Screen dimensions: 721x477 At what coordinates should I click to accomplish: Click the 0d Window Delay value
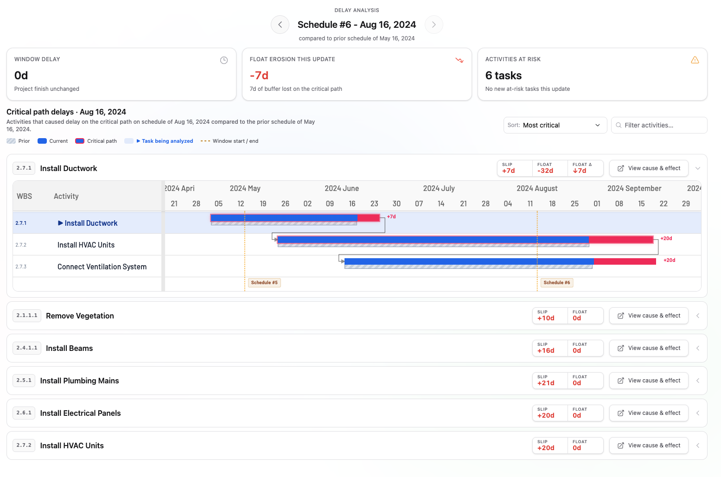[21, 76]
